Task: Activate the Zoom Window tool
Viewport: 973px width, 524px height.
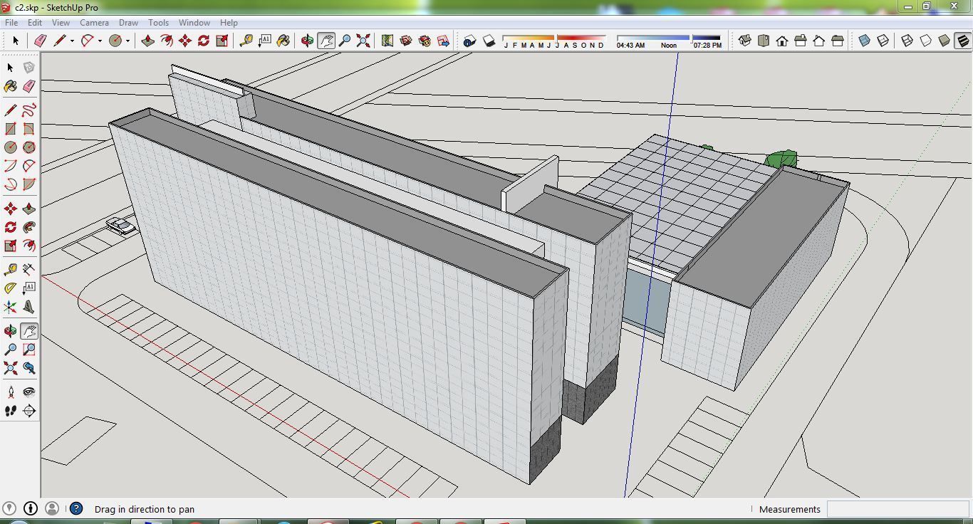Action: [x=28, y=350]
